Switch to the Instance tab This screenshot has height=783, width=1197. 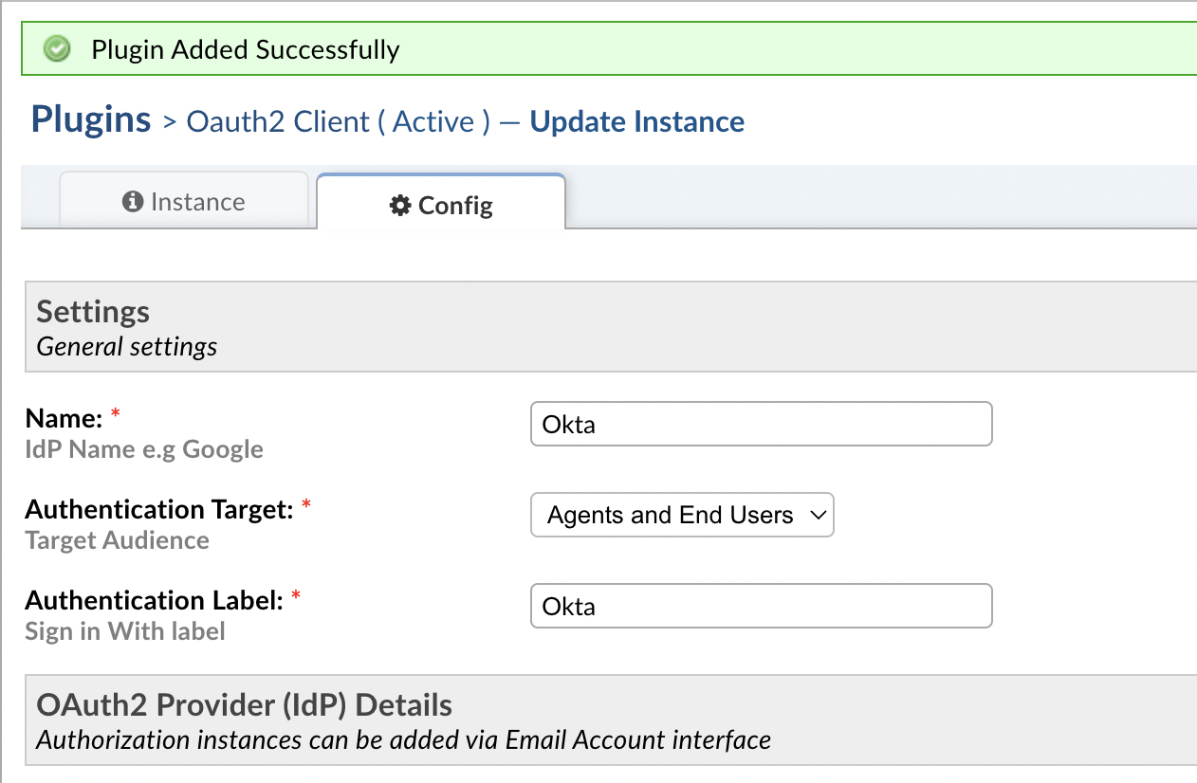pyautogui.click(x=184, y=201)
